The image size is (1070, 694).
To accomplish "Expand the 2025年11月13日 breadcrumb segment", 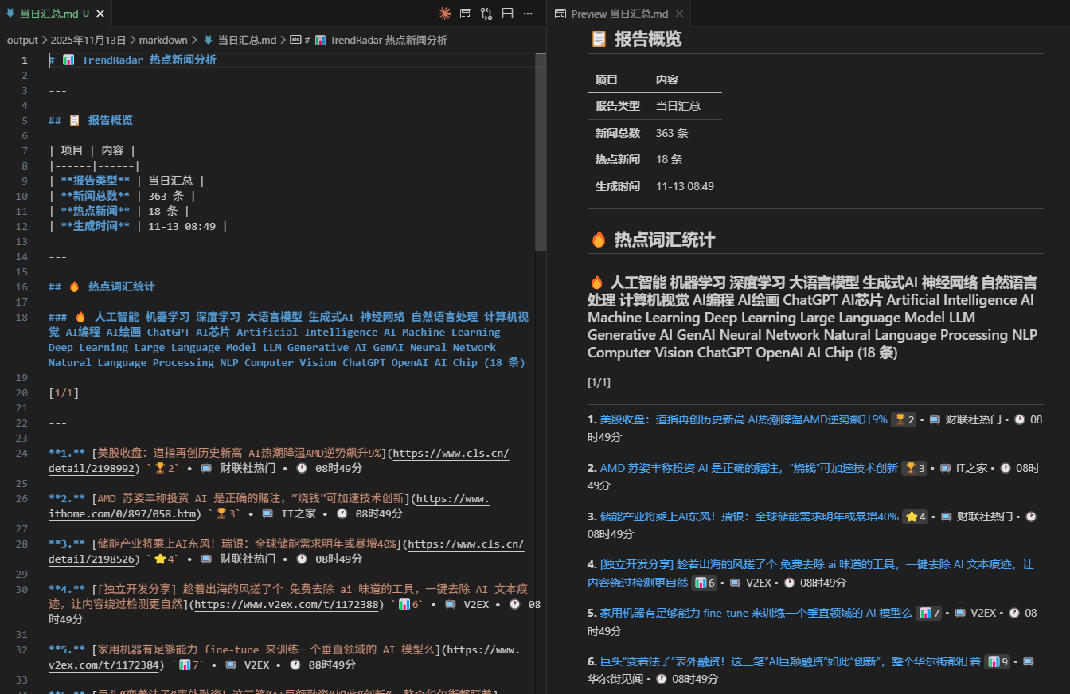I will [88, 40].
